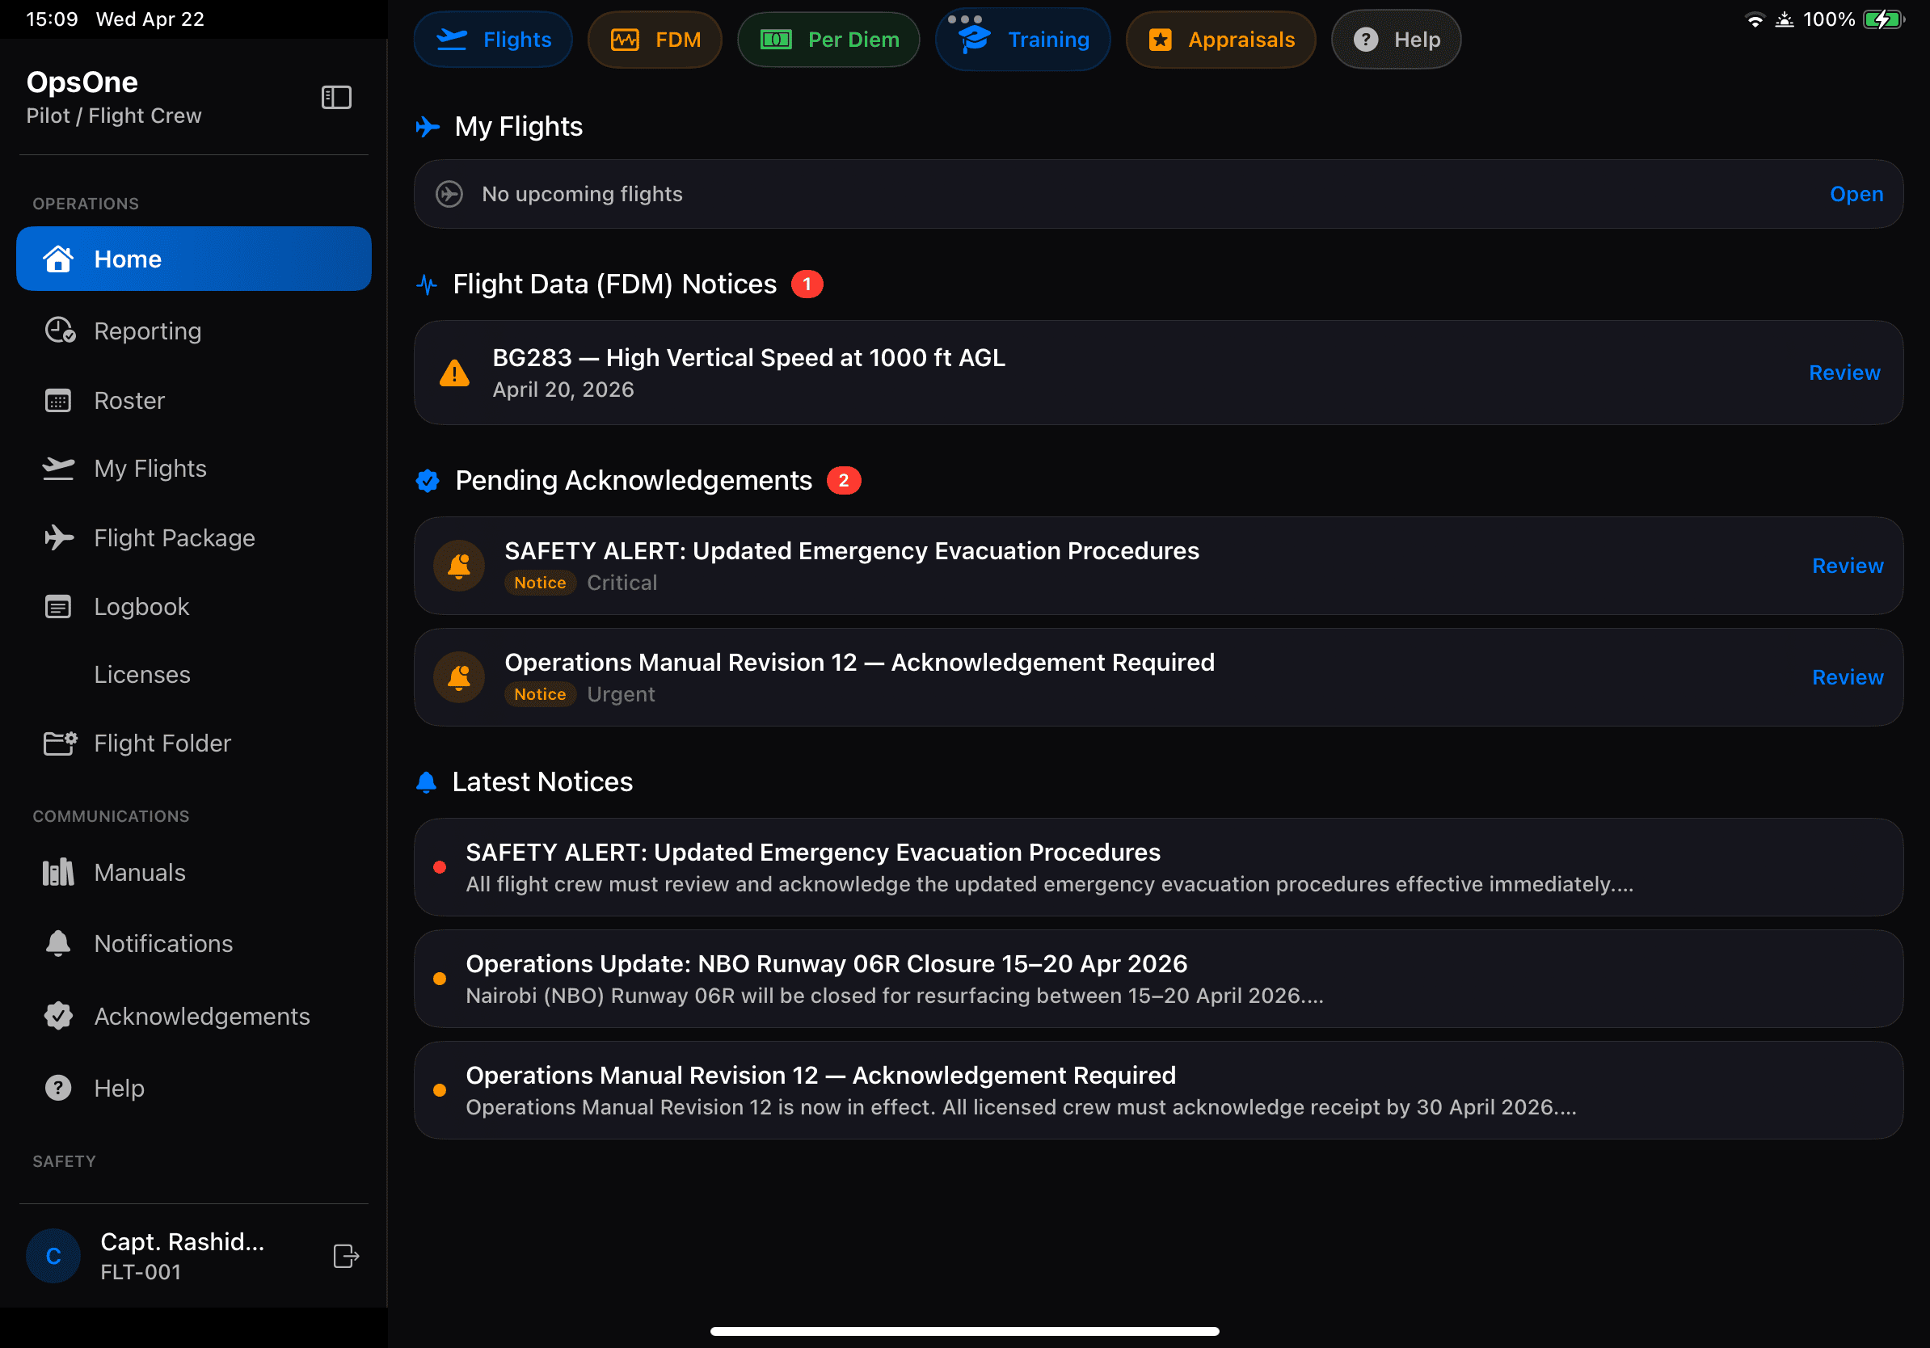The image size is (1930, 1348).
Task: Click the Roster calendar icon
Action: pyautogui.click(x=58, y=400)
